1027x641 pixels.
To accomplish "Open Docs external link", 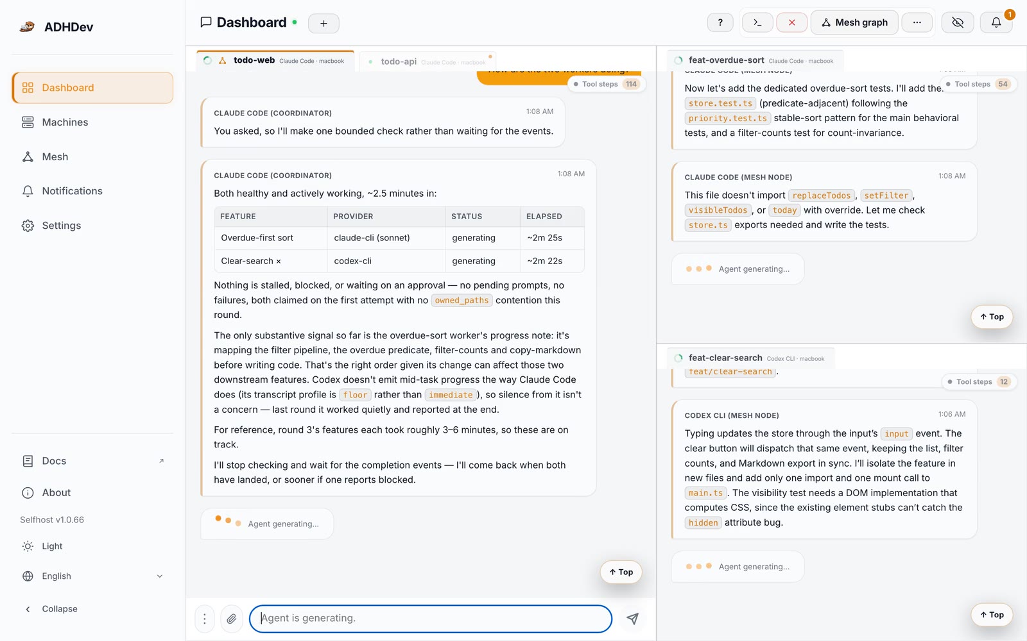I will click(92, 461).
